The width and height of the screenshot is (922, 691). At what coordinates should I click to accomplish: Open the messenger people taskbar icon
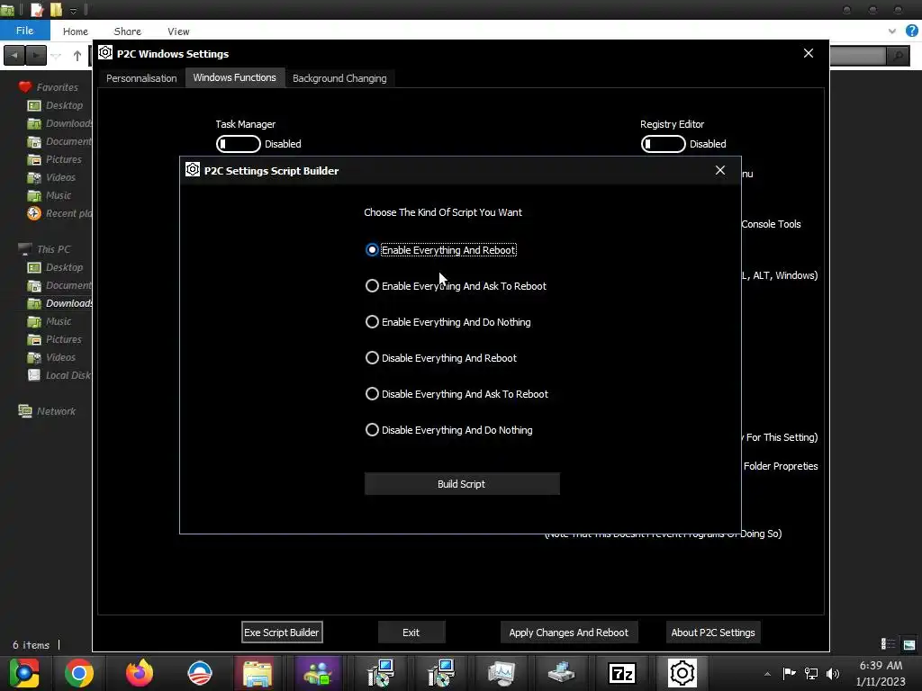(x=318, y=673)
